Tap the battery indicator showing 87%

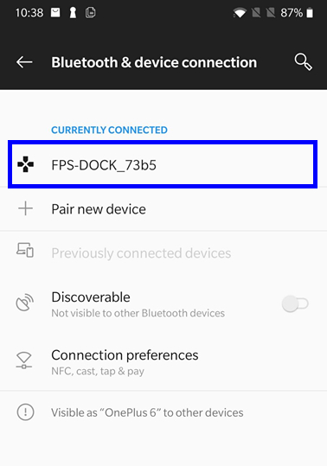[x=297, y=13]
